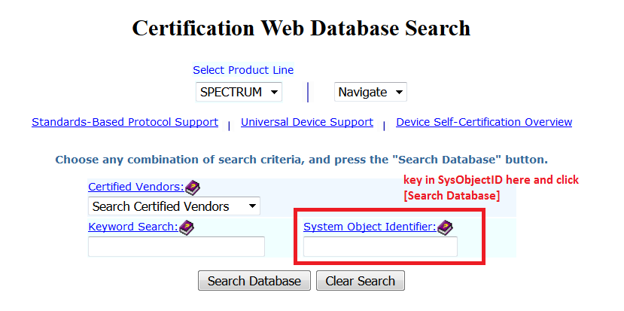Open Device Self-Certification Overview link
Image resolution: width=624 pixels, height=311 pixels.
[484, 122]
